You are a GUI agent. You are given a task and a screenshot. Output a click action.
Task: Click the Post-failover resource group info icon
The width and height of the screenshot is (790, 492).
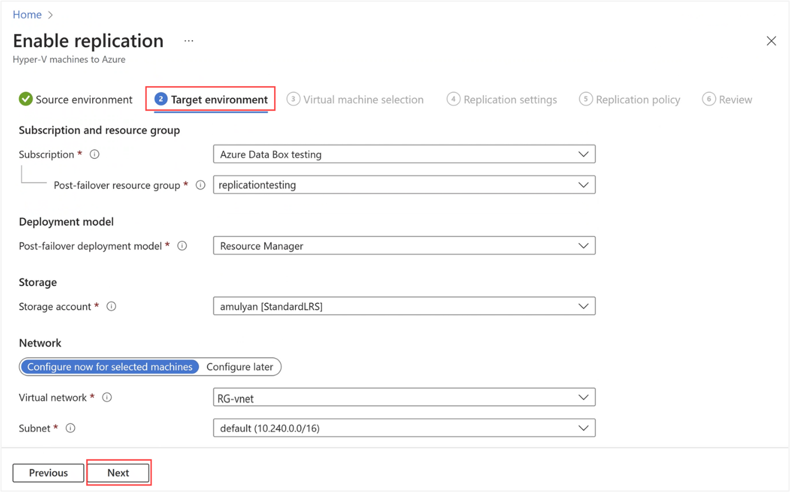(x=201, y=185)
